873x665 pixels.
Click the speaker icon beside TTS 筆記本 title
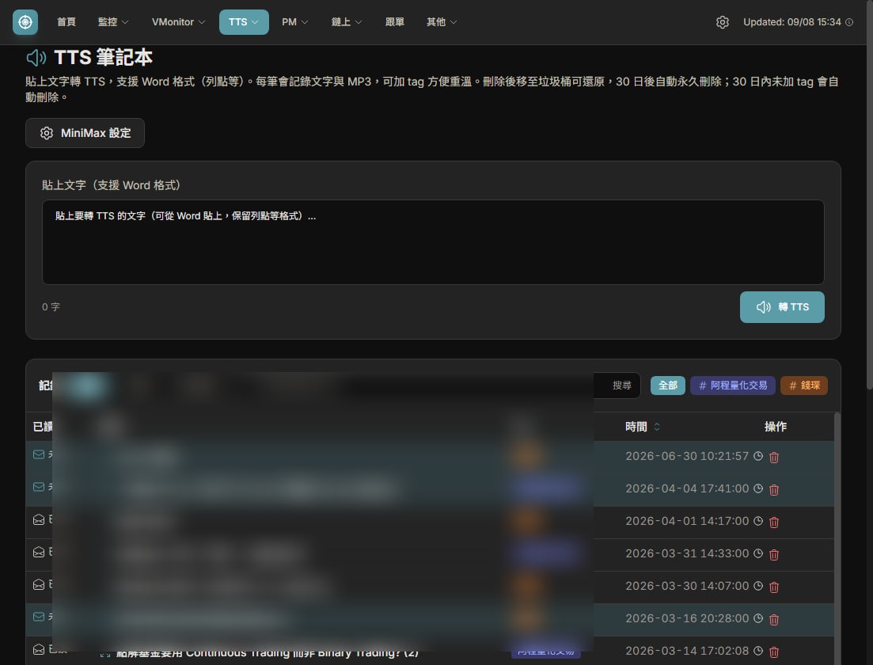(36, 57)
